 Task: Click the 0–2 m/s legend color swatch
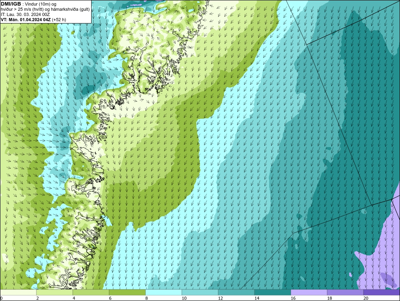click(18, 292)
